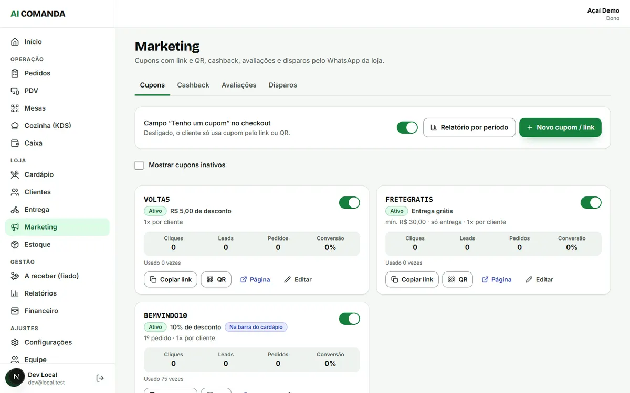Open the Relatórios menu item

pos(57,293)
